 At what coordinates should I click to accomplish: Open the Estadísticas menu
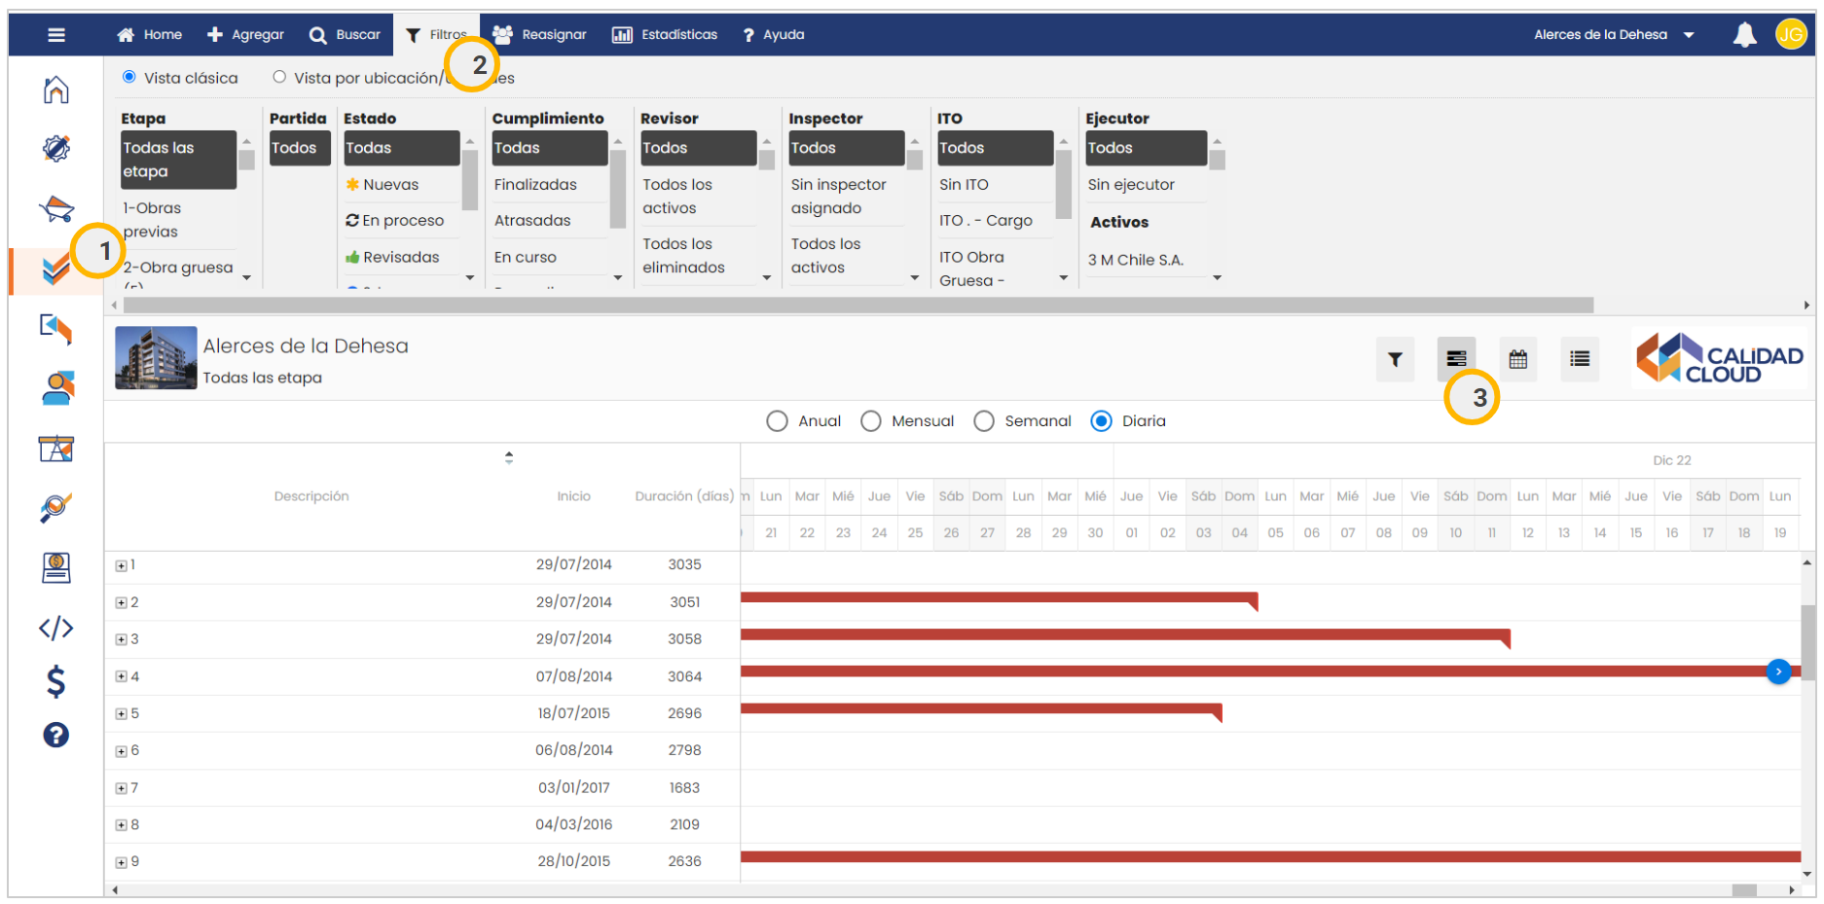coord(665,35)
